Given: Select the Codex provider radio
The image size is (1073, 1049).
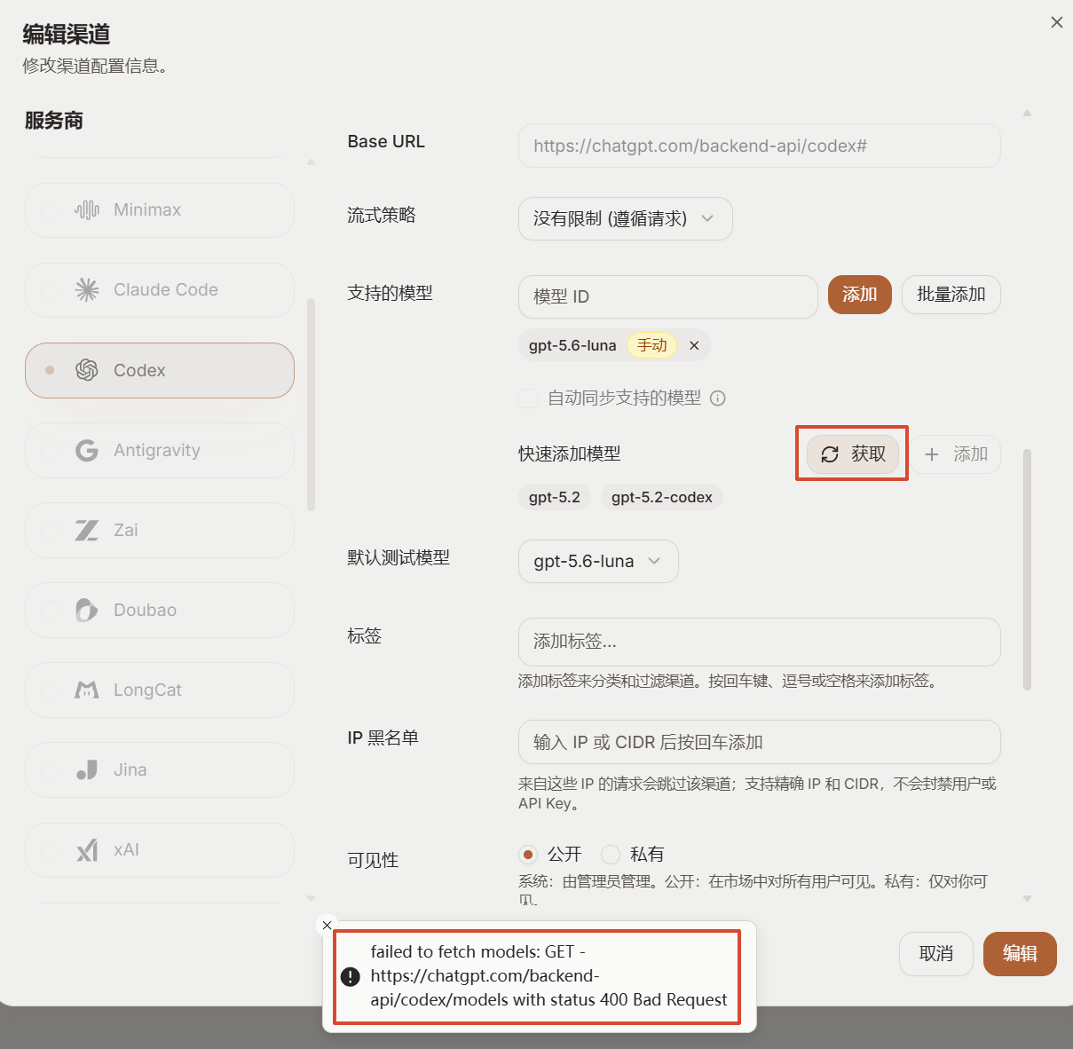Looking at the screenshot, I should click(50, 370).
